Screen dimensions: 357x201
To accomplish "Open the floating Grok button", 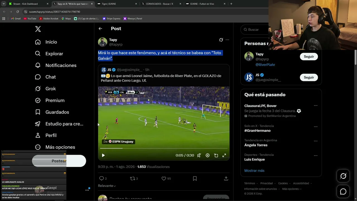I will tap(343, 176).
